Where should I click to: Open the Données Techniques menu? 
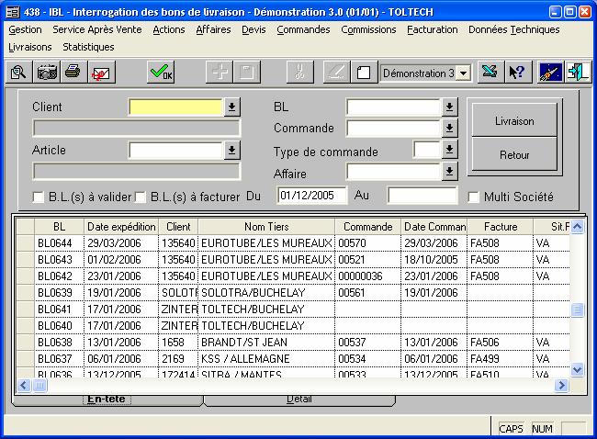(514, 29)
